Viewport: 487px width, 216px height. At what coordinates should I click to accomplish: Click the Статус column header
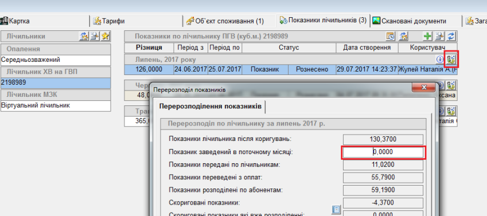[289, 48]
